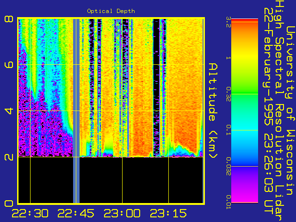Click the altitude axis label 0
The width and height of the screenshot is (296, 222).
coord(9,203)
